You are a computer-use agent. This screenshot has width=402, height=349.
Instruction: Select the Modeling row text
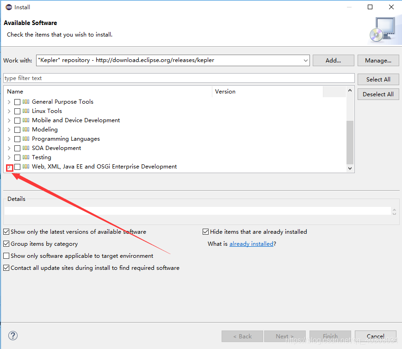point(45,129)
